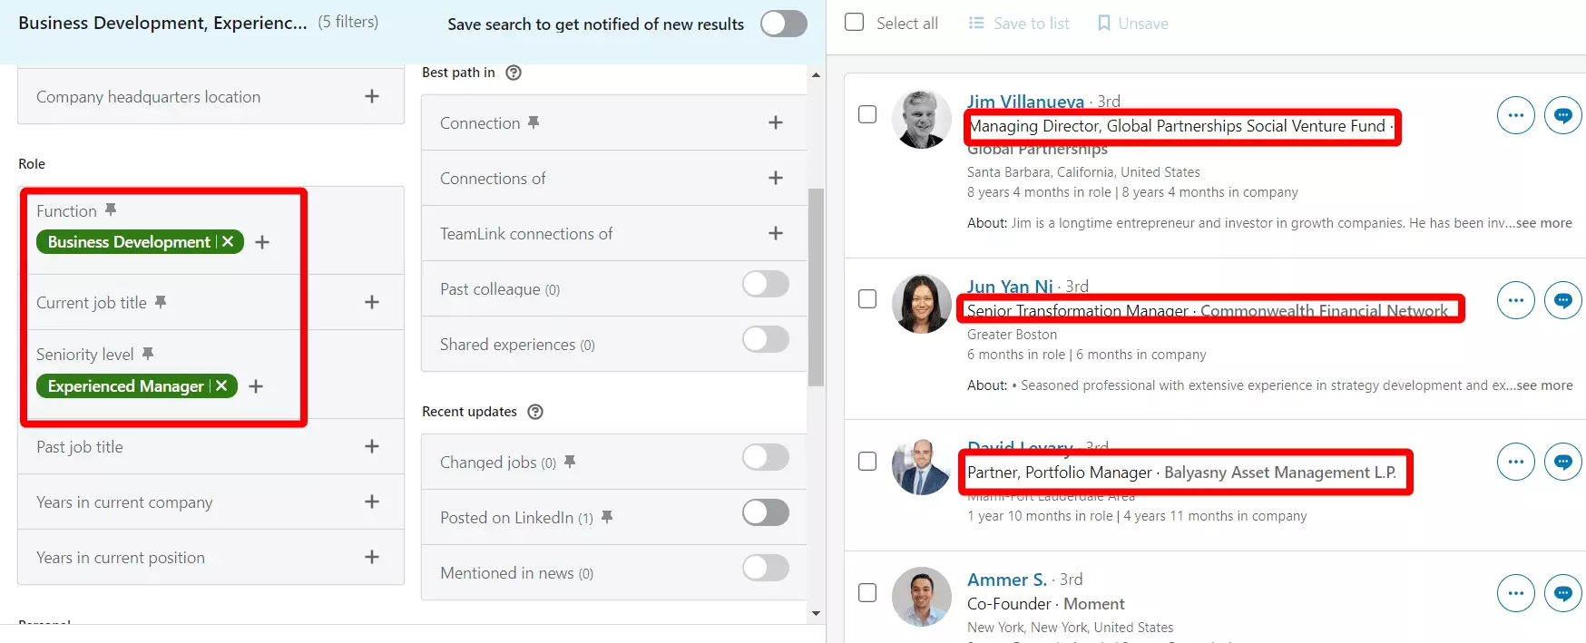The height and width of the screenshot is (643, 1586).
Task: Remove the Business Development function filter
Action: point(228,241)
